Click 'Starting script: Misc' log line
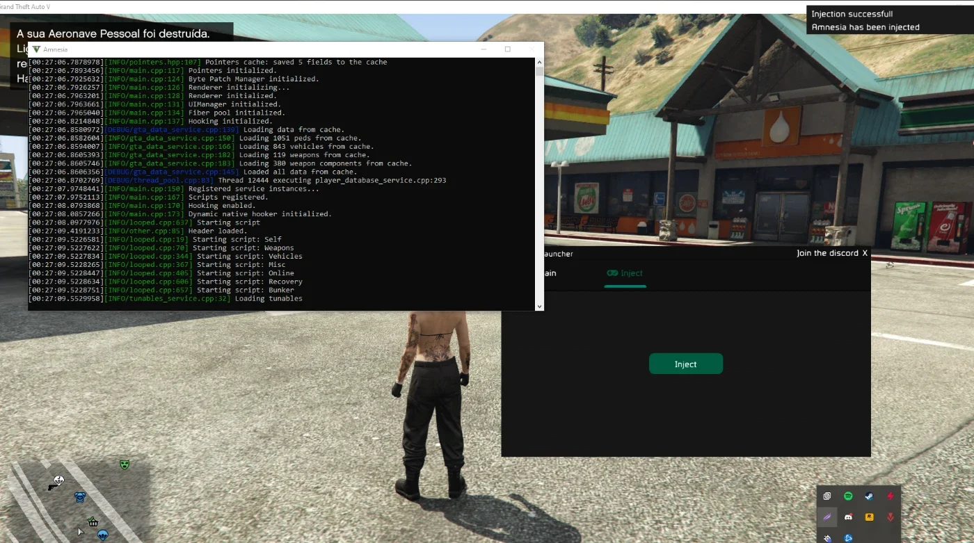The image size is (974, 543). click(x=157, y=265)
